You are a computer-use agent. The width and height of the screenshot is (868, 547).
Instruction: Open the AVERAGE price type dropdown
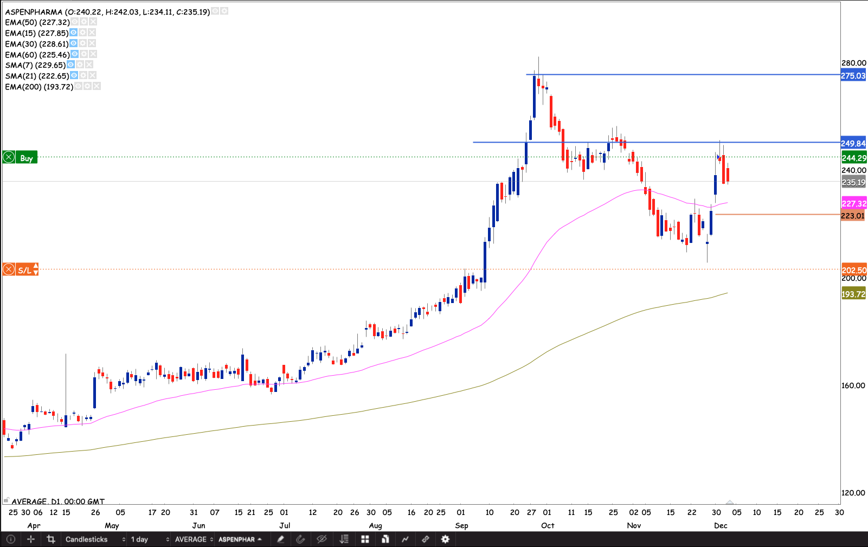pyautogui.click(x=194, y=539)
